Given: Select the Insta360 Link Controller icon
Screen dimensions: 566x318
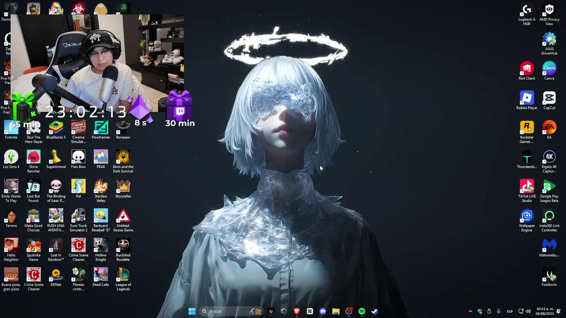Looking at the screenshot, I should coord(549,220).
